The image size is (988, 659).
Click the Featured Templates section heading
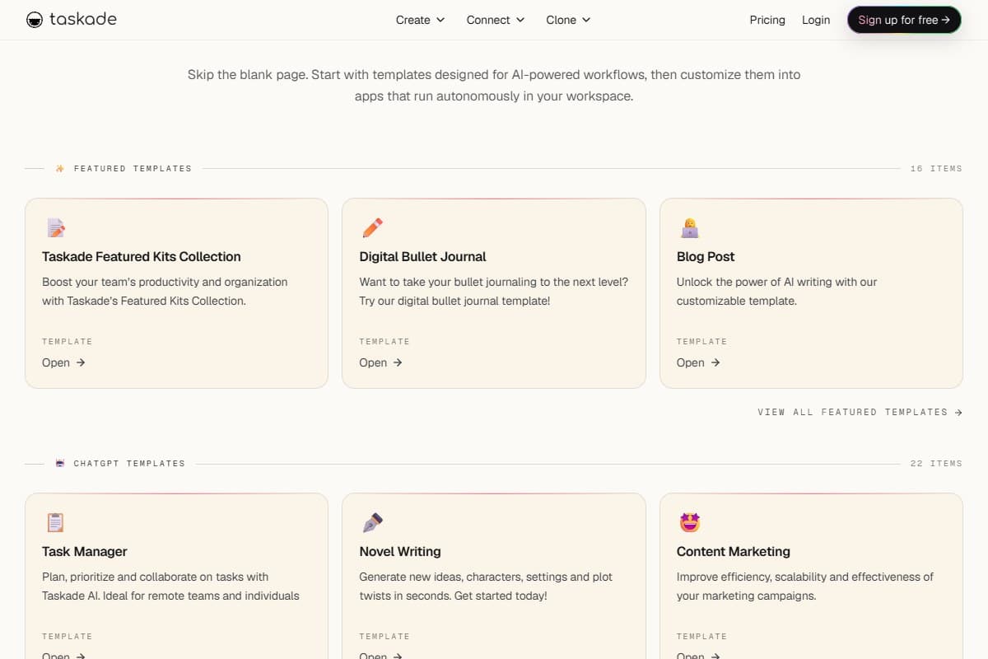click(133, 168)
